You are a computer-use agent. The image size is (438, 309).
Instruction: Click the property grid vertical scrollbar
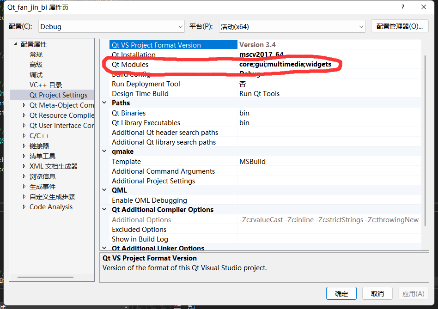pos(425,141)
